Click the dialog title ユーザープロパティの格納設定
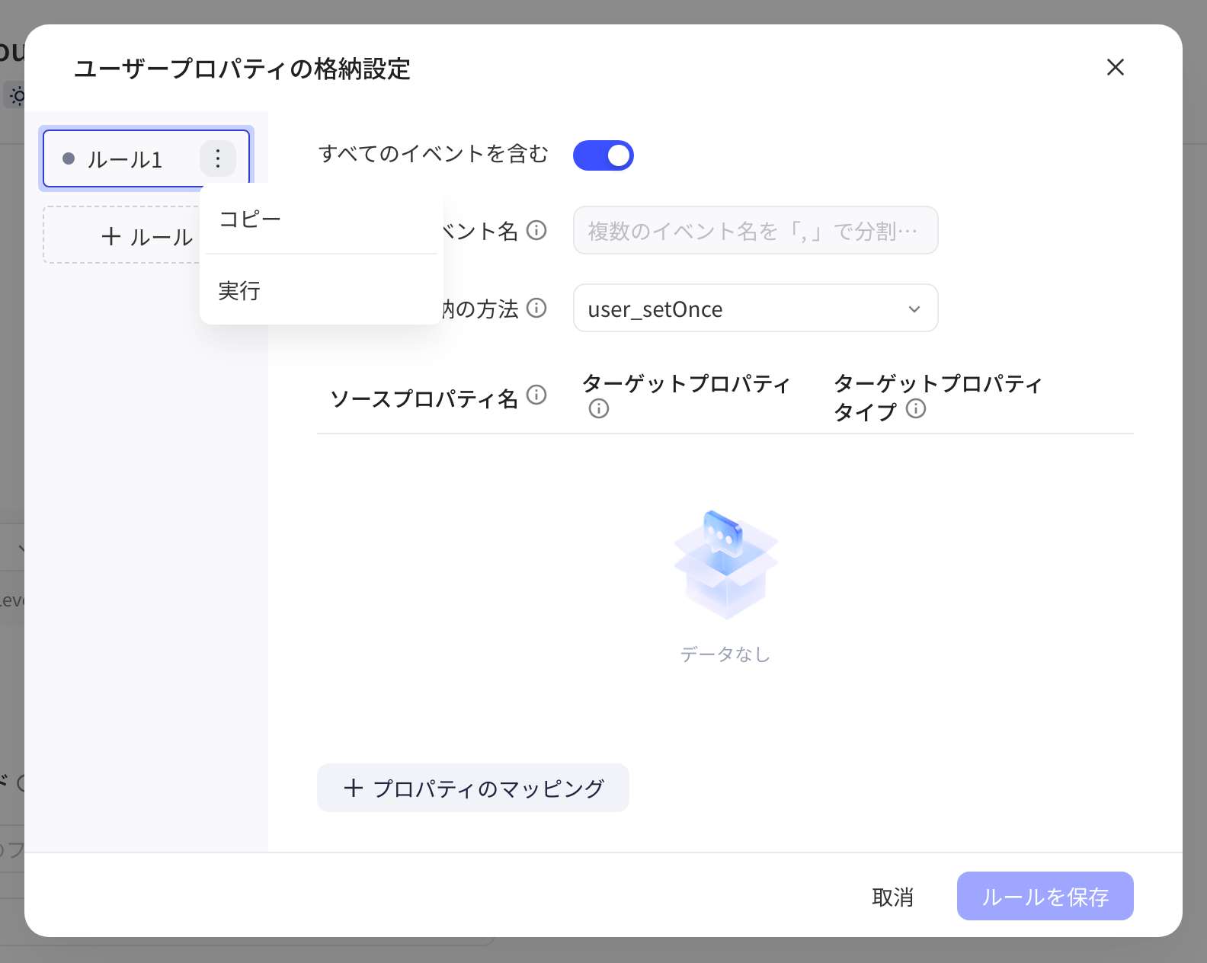This screenshot has height=963, width=1207. click(x=242, y=69)
